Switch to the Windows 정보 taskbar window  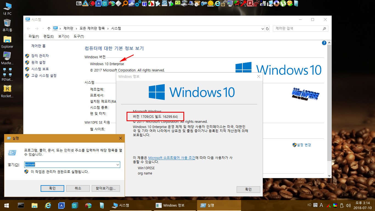(x=175, y=205)
